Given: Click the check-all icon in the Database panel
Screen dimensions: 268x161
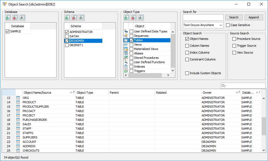Looking at the screenshot, I should [x=8, y=18].
